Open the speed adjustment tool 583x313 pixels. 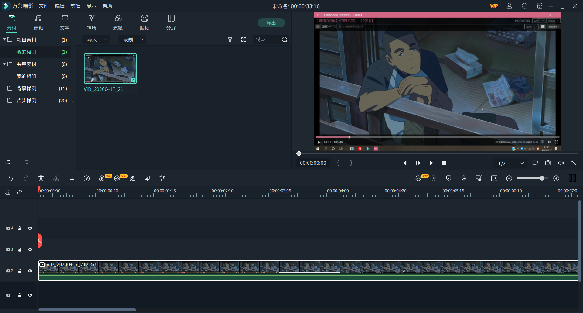[x=87, y=178]
